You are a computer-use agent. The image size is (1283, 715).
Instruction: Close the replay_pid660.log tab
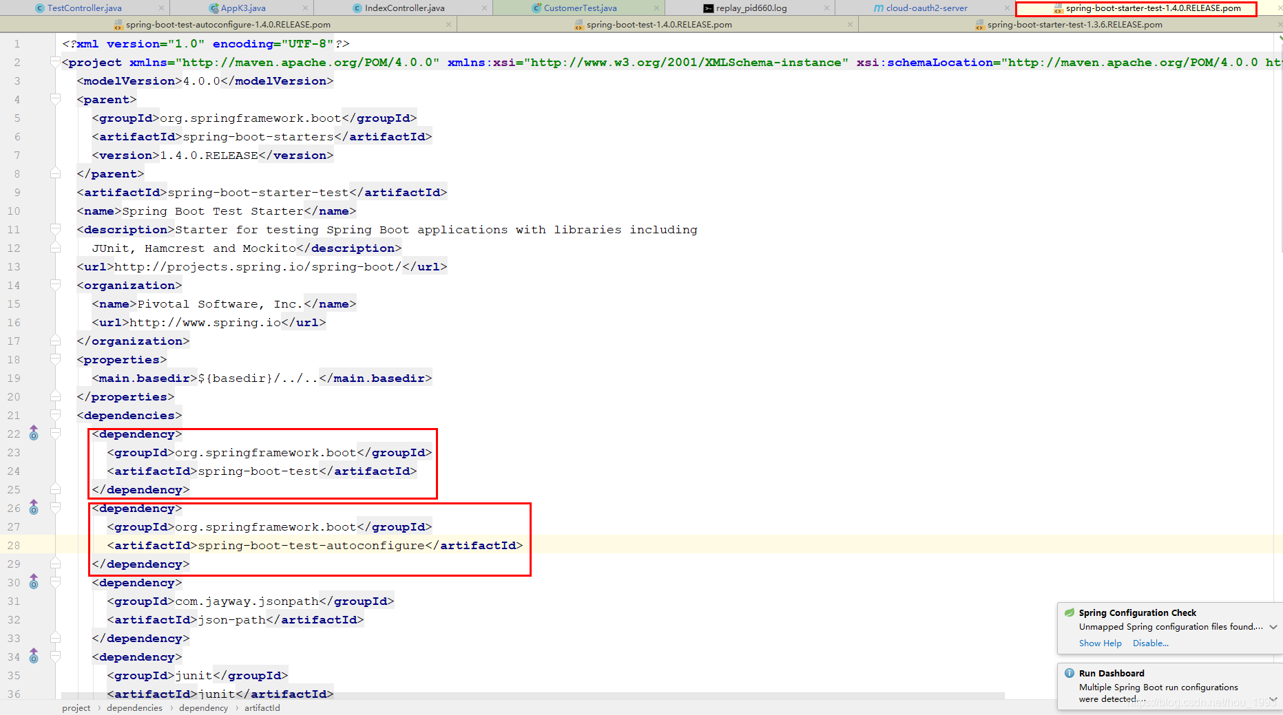(x=826, y=8)
